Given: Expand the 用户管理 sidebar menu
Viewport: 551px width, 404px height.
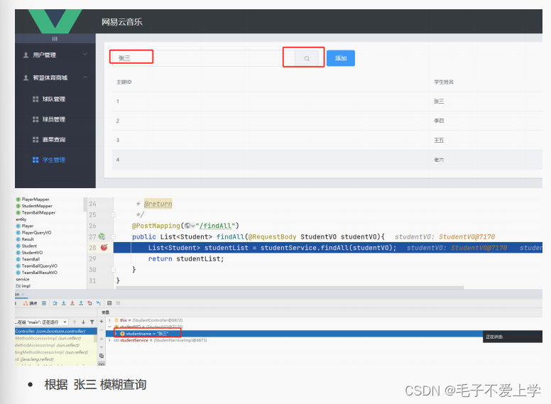Looking at the screenshot, I should [x=55, y=55].
